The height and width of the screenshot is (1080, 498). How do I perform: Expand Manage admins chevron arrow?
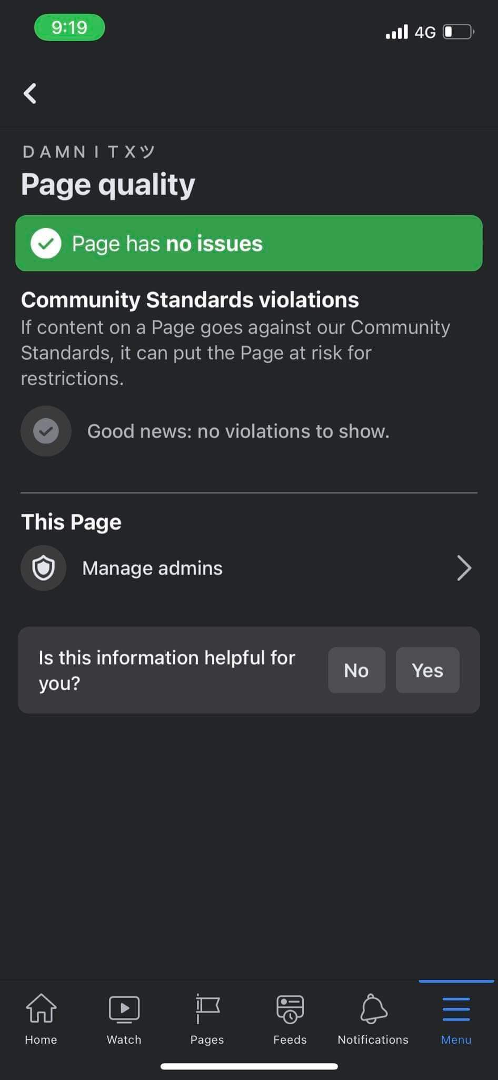(x=464, y=568)
